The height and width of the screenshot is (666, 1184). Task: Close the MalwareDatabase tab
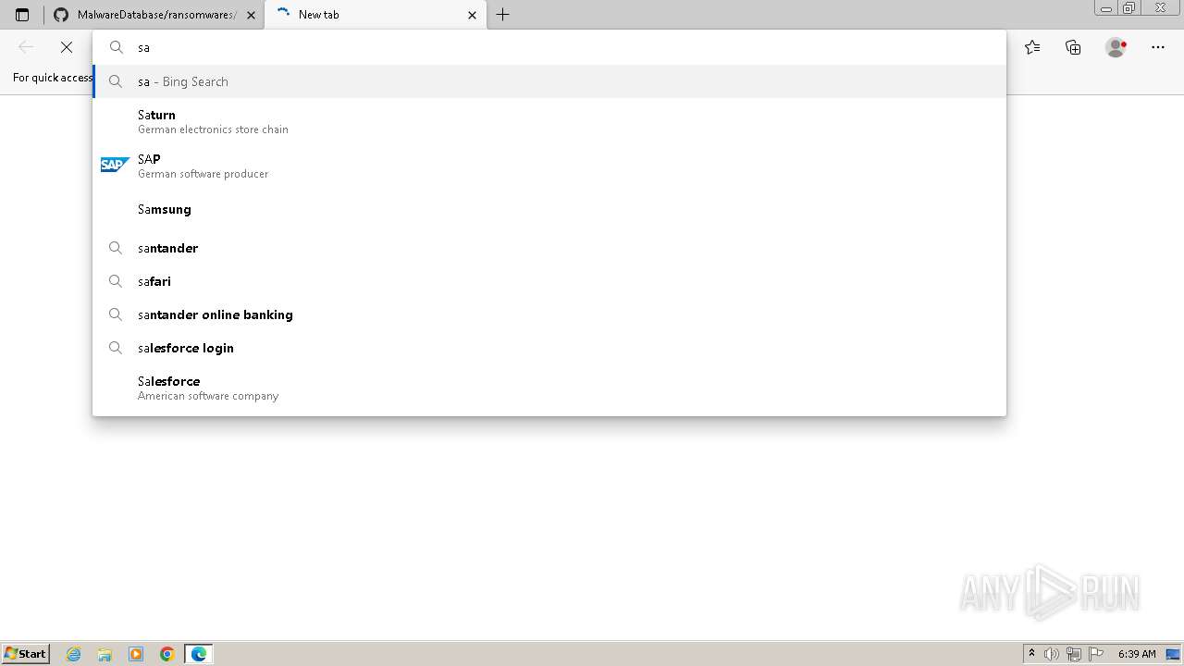(251, 15)
